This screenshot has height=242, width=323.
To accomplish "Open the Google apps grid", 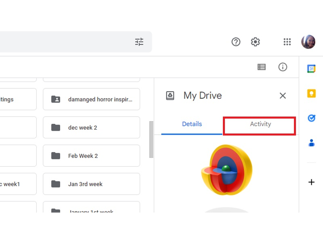I will (287, 42).
